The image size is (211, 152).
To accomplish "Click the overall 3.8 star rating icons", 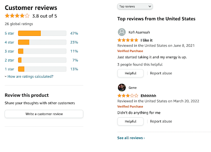I will (x=17, y=16).
